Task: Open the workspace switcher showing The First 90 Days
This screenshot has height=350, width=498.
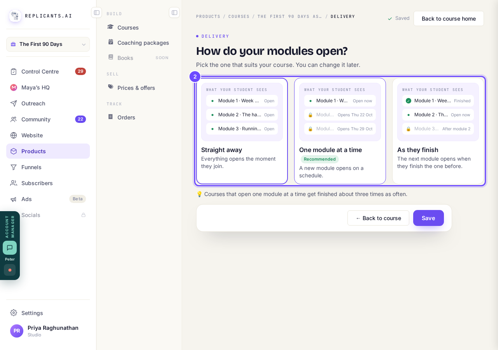Action: pyautogui.click(x=48, y=44)
